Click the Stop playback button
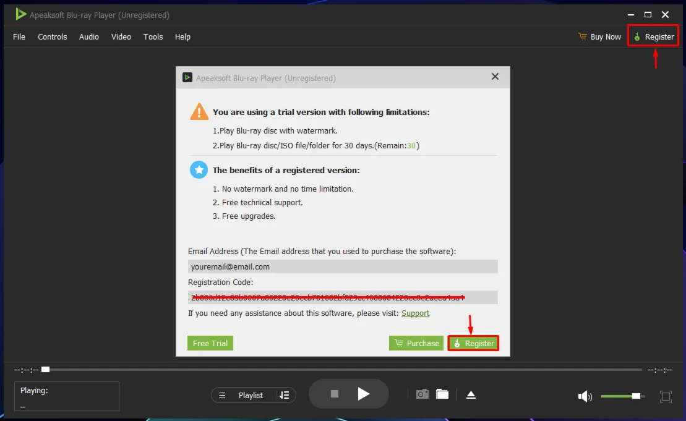 tap(334, 394)
